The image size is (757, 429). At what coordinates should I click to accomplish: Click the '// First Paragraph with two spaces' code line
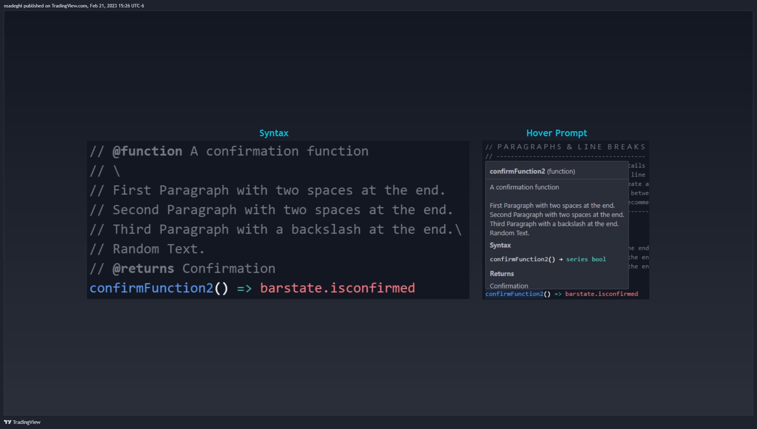[x=267, y=190]
